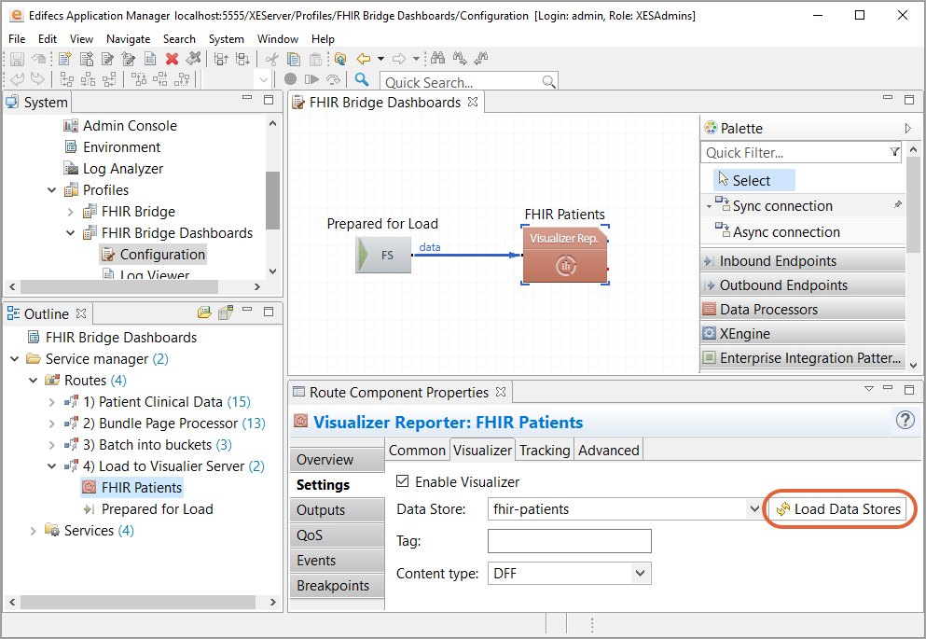The width and height of the screenshot is (926, 639).
Task: Click the Outline panel properties sheet icon
Action: coord(226,313)
